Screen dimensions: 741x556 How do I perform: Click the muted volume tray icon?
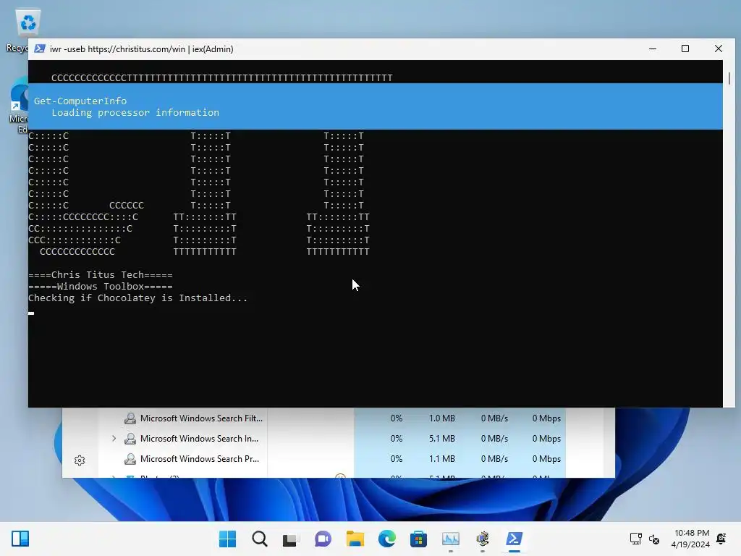(654, 539)
